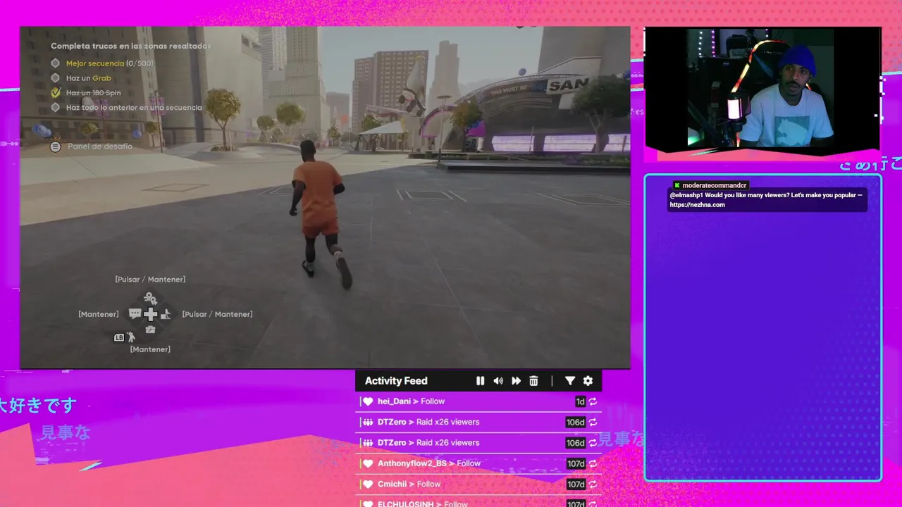Click the Haz un Grab objective marker
Screen dimensions: 902x507
tap(56, 77)
